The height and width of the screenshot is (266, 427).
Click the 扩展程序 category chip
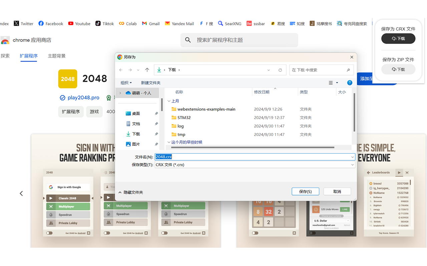click(x=71, y=112)
